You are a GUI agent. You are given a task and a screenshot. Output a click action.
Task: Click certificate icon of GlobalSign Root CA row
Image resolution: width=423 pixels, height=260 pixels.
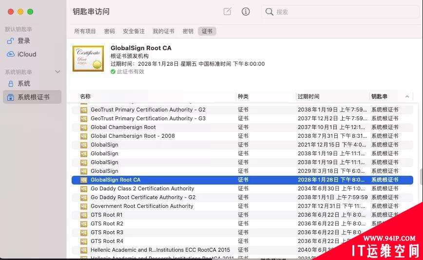(84, 180)
